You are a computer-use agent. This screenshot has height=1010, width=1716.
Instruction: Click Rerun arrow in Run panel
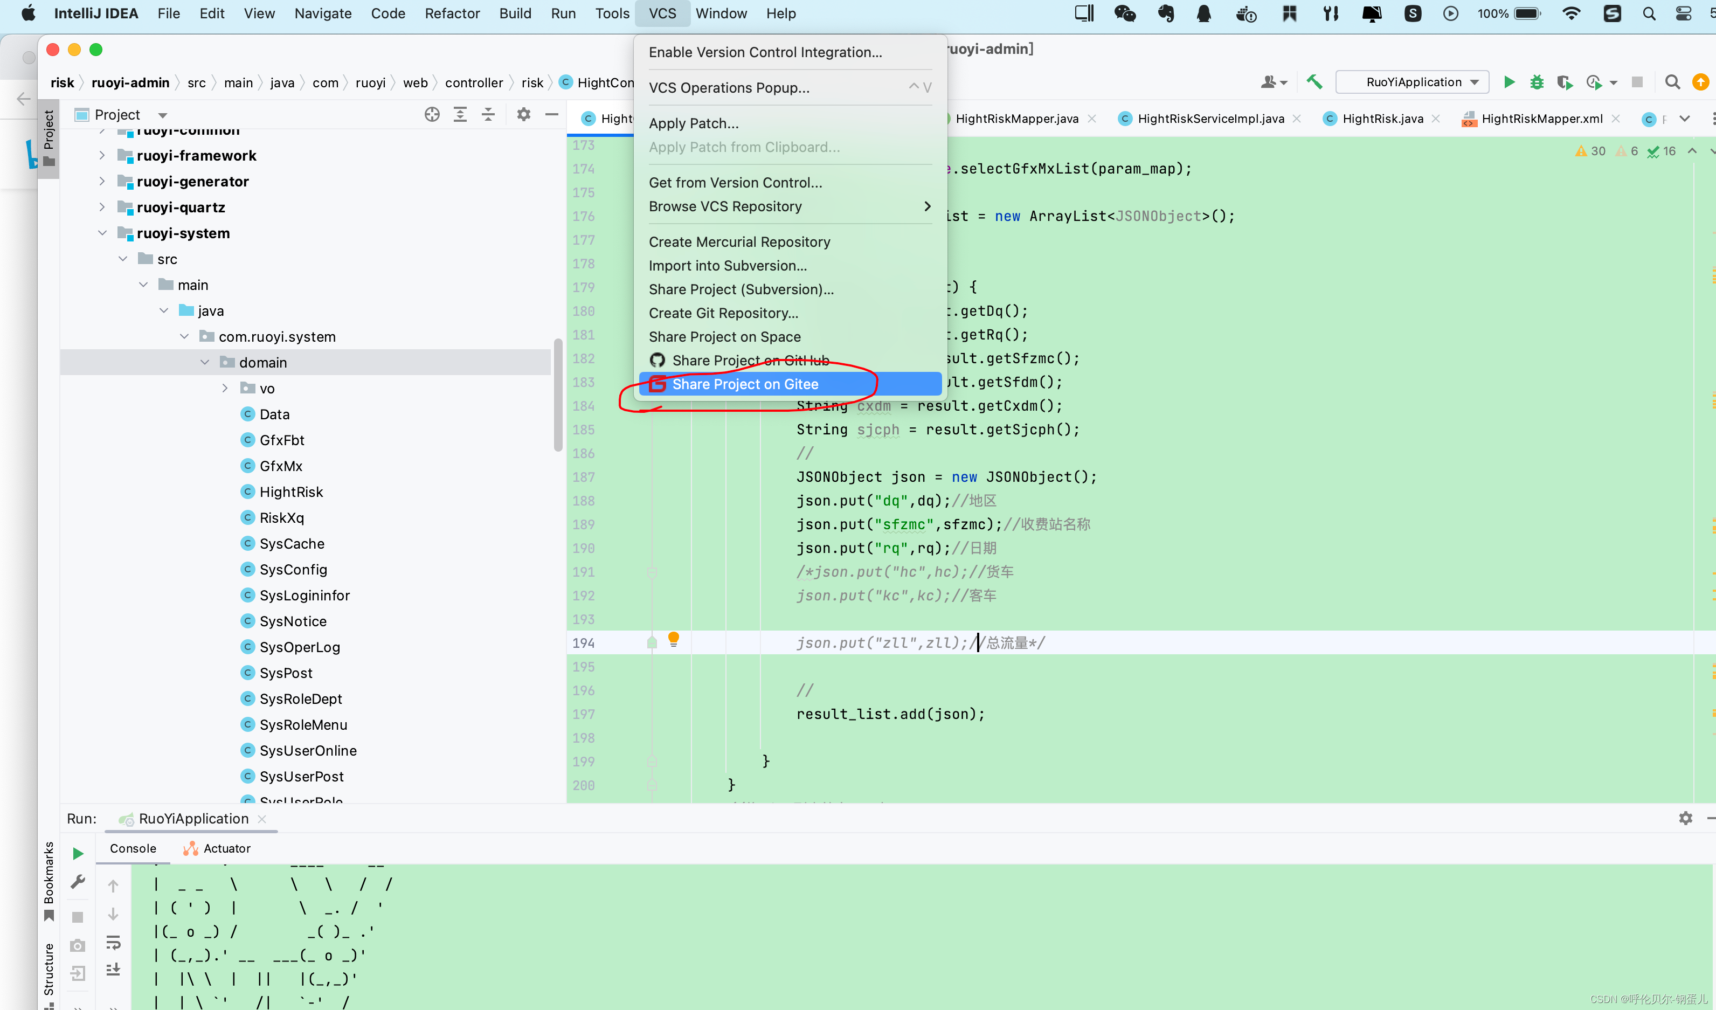(78, 853)
